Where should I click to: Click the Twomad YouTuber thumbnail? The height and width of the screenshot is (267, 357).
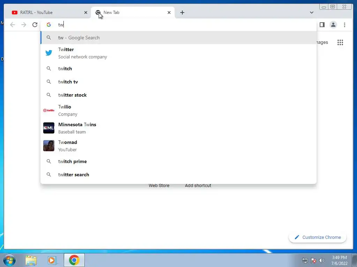tap(49, 146)
